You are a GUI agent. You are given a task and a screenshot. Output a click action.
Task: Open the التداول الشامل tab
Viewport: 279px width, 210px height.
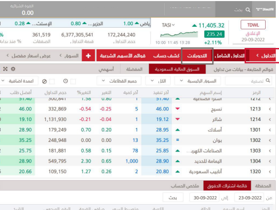click(229, 56)
